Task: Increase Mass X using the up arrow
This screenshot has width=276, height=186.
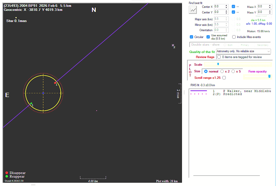Action: (x=270, y=5)
